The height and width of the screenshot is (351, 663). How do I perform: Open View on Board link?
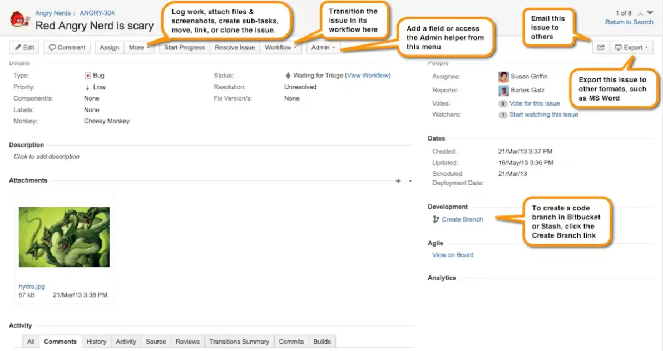coord(453,255)
